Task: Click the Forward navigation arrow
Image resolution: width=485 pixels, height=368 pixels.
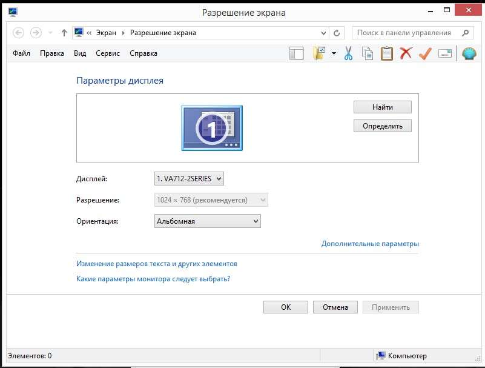Action: [36, 33]
